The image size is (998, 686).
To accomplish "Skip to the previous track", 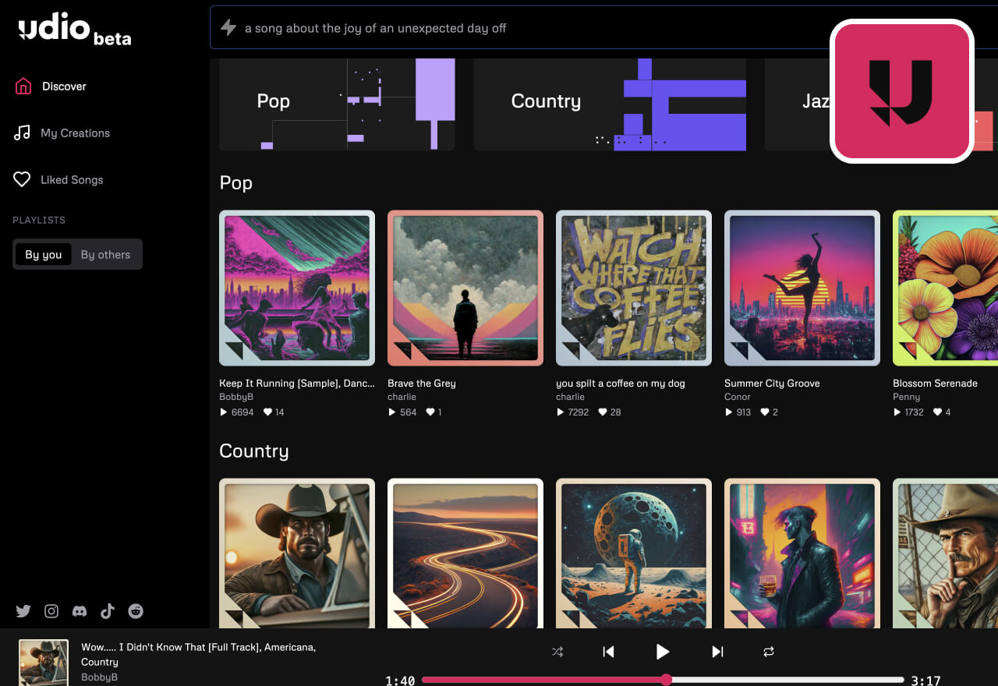I will (609, 652).
